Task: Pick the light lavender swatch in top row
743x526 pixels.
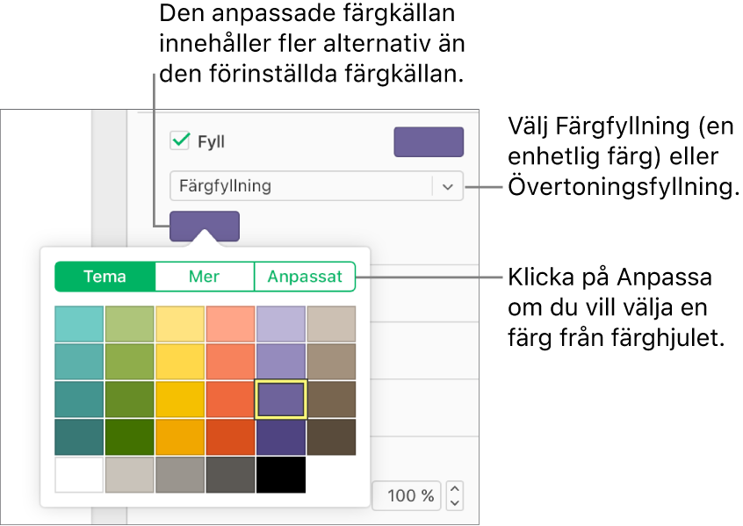Action: (281, 324)
